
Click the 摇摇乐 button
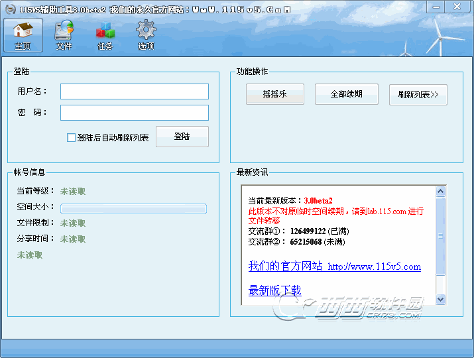pyautogui.click(x=275, y=94)
